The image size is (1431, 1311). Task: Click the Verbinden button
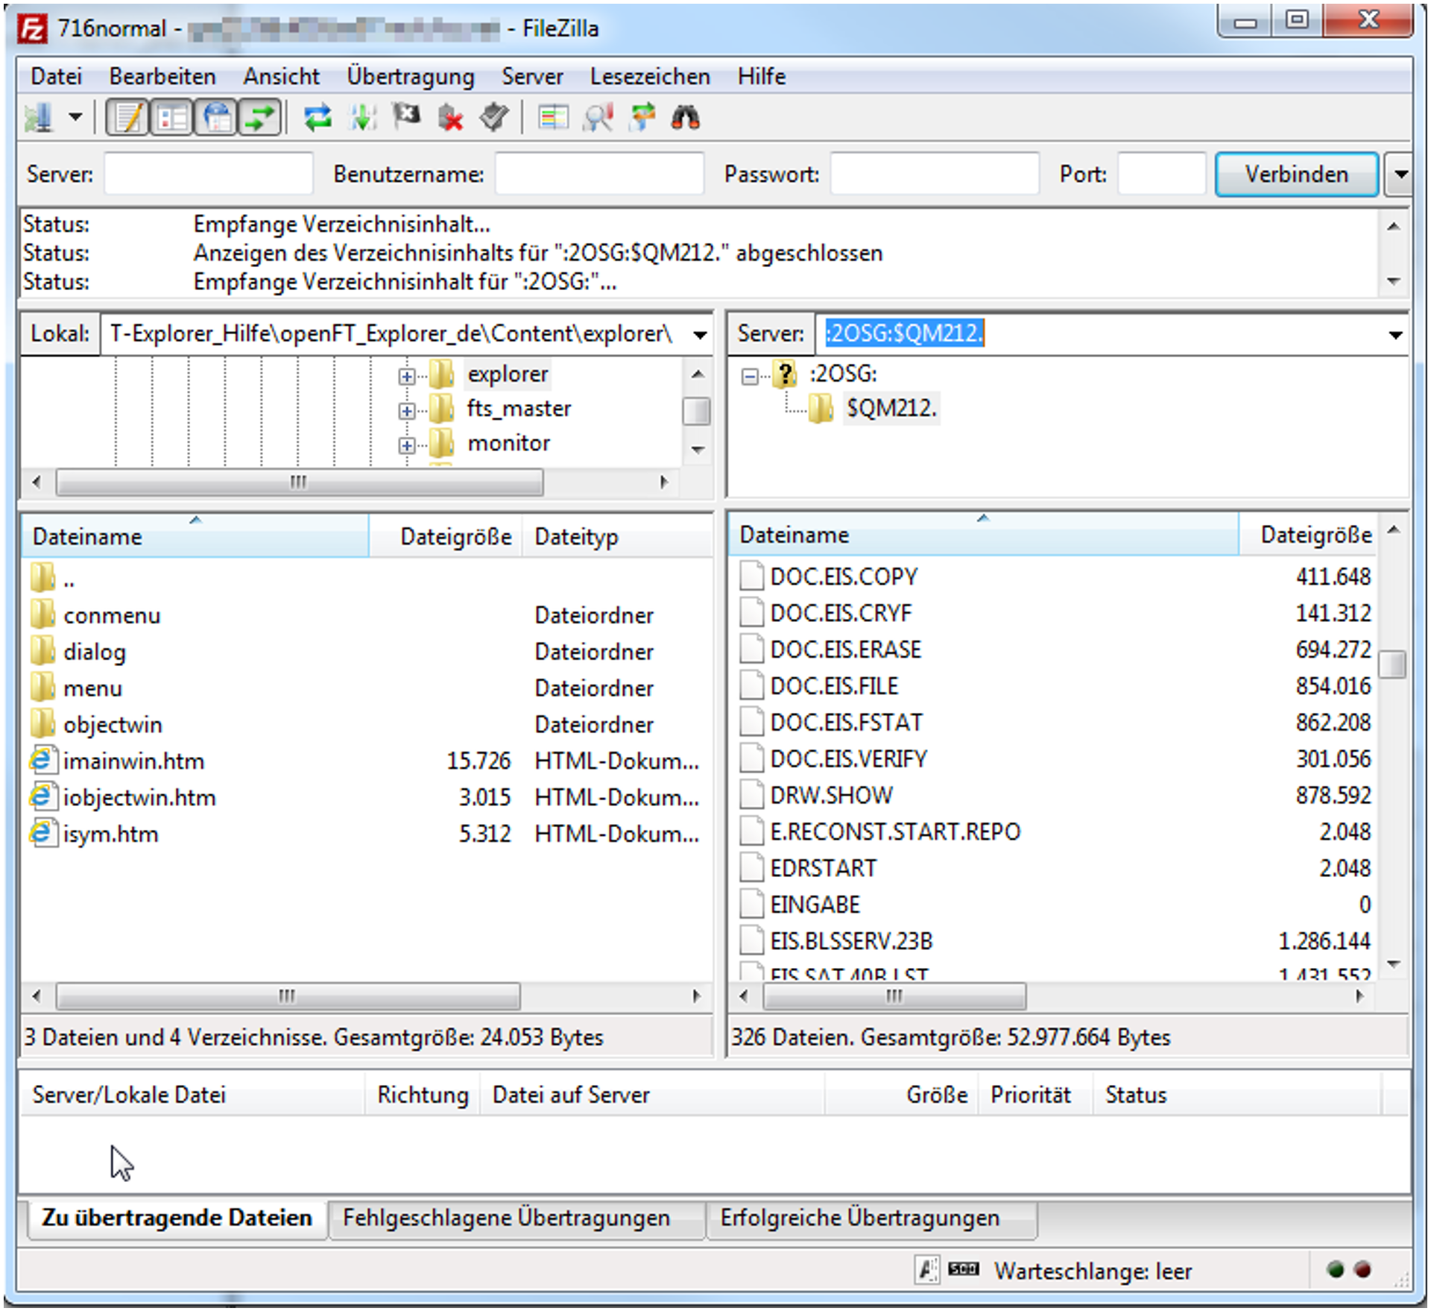(1295, 175)
